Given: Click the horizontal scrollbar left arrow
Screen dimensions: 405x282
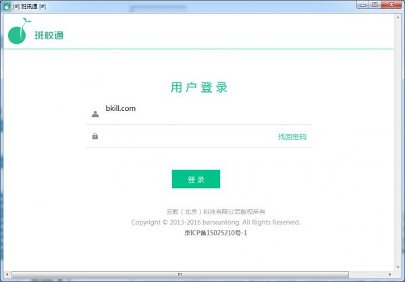Looking at the screenshot, I should 7,275.
